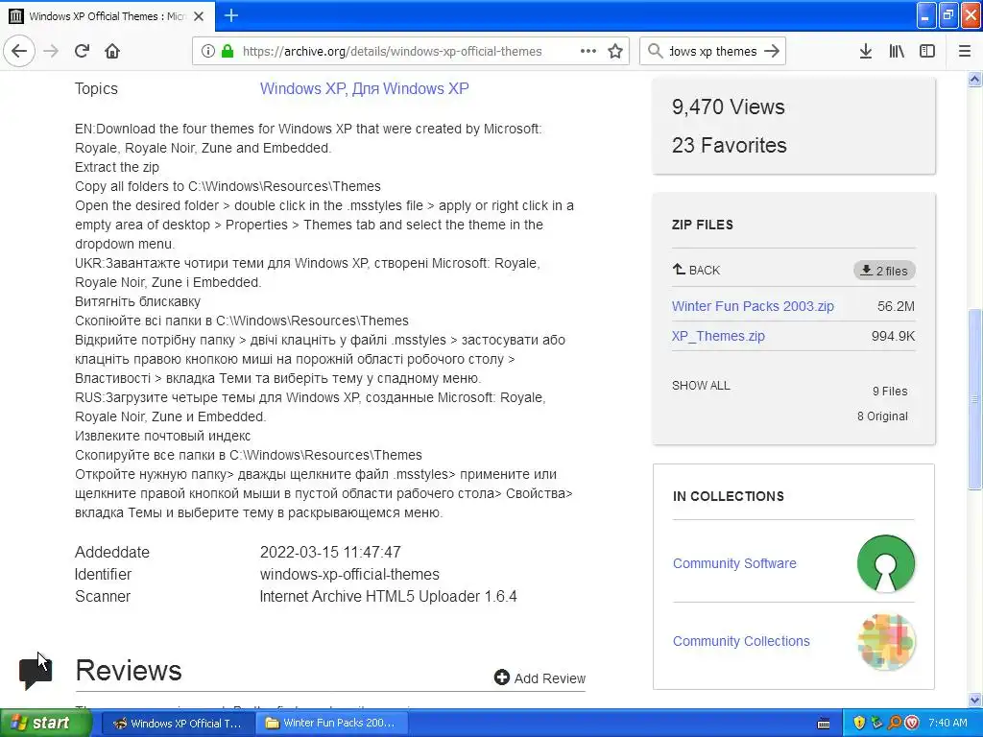
Task: Switch to Windows XP Official T... taskbar button
Action: [x=178, y=723]
